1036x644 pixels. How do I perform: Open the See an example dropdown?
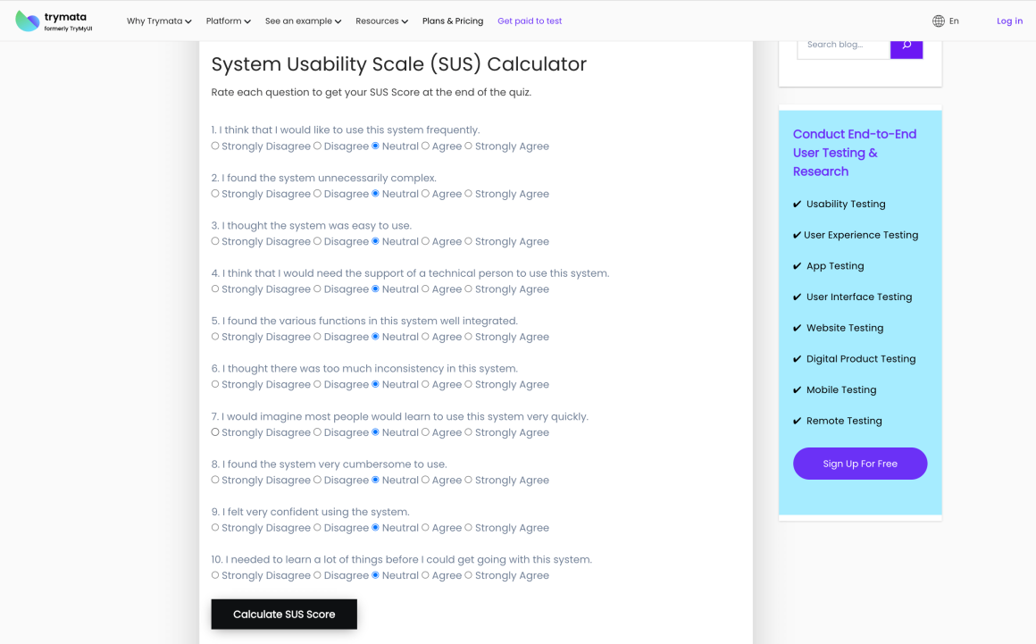coord(303,21)
